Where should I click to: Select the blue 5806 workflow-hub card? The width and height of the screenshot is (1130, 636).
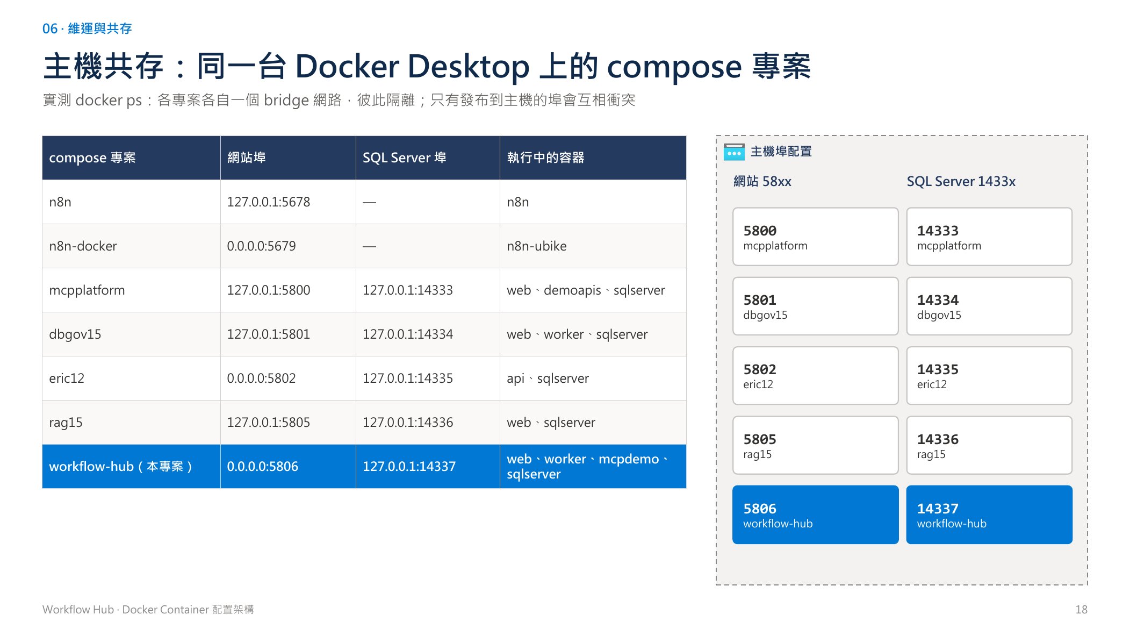(x=815, y=514)
